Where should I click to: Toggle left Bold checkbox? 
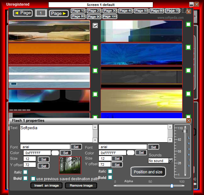coord(25,178)
